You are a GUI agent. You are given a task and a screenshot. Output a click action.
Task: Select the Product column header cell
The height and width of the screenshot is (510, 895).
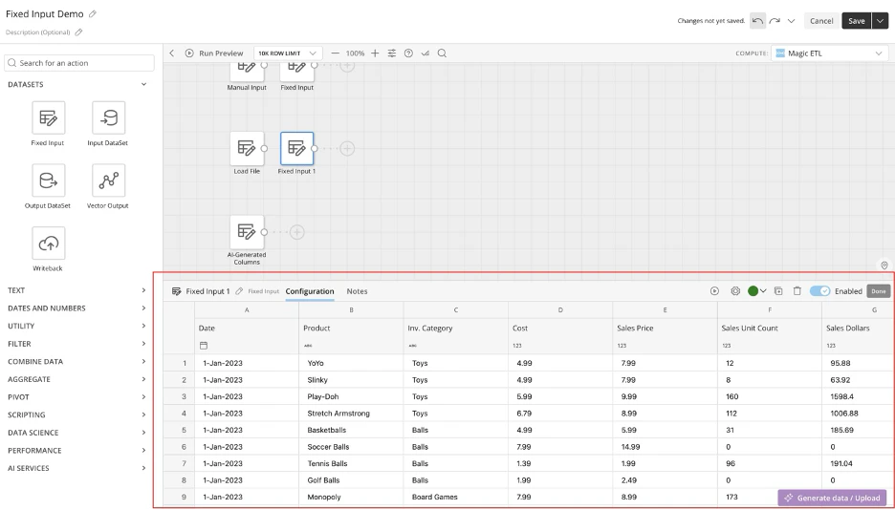[x=351, y=329]
